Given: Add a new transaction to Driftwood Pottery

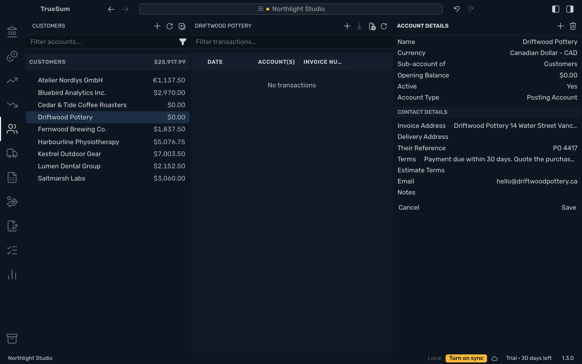Looking at the screenshot, I should [347, 26].
